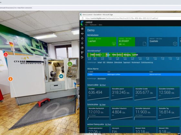The width and height of the screenshot is (181, 135).
Task: Open the hamburger menu in control sidebar
Action: [x=82, y=29]
